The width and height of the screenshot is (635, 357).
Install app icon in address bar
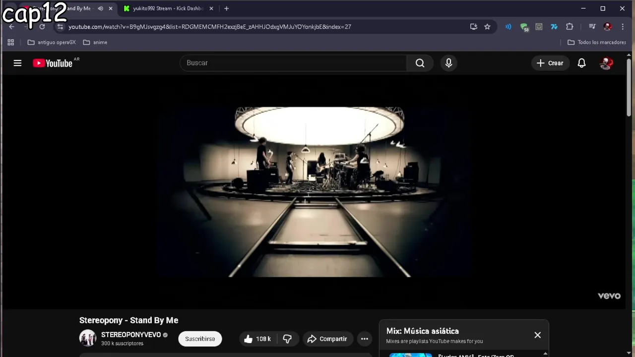tap(473, 27)
